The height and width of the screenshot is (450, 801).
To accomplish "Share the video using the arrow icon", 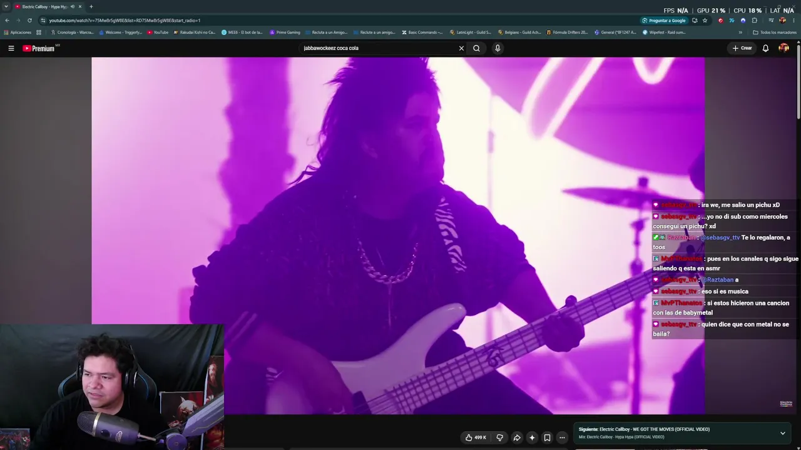I will [517, 437].
